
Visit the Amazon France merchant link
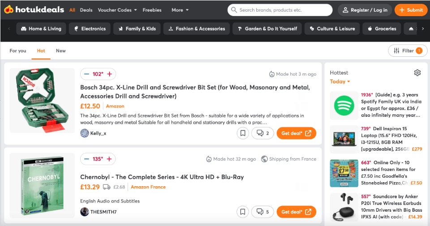(x=148, y=187)
